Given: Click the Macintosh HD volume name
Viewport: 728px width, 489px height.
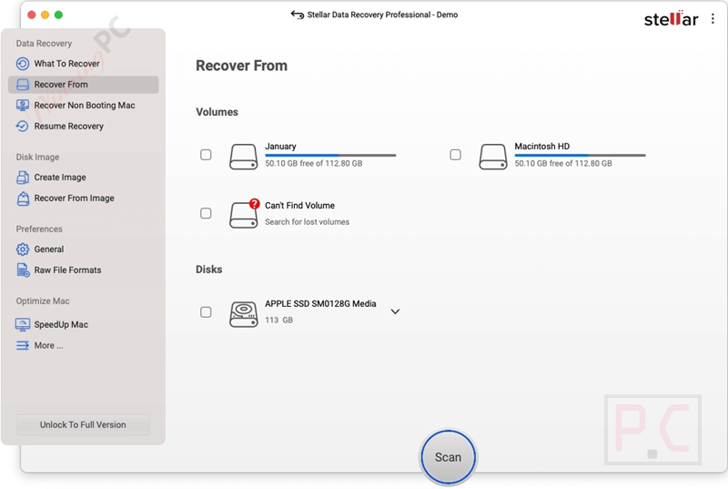Looking at the screenshot, I should click(541, 147).
